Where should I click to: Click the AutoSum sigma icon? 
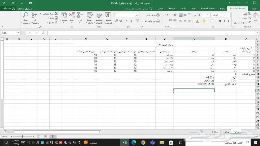[56, 14]
